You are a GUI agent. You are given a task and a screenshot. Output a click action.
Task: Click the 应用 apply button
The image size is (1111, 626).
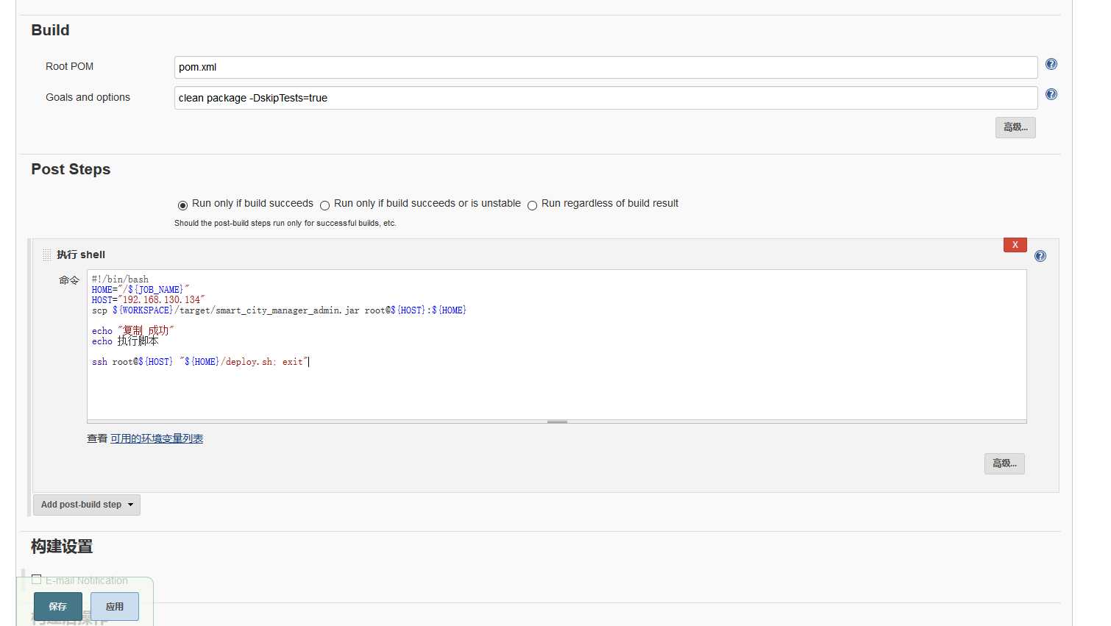(x=115, y=607)
